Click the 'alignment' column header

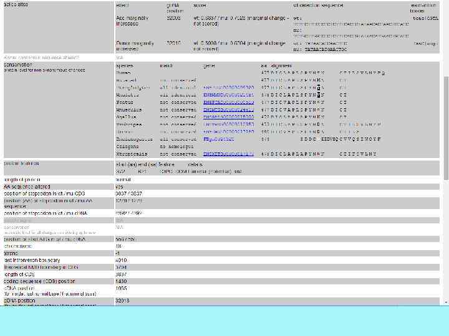tap(281, 66)
